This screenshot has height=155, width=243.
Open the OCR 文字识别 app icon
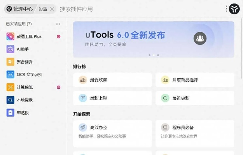(x=10, y=74)
